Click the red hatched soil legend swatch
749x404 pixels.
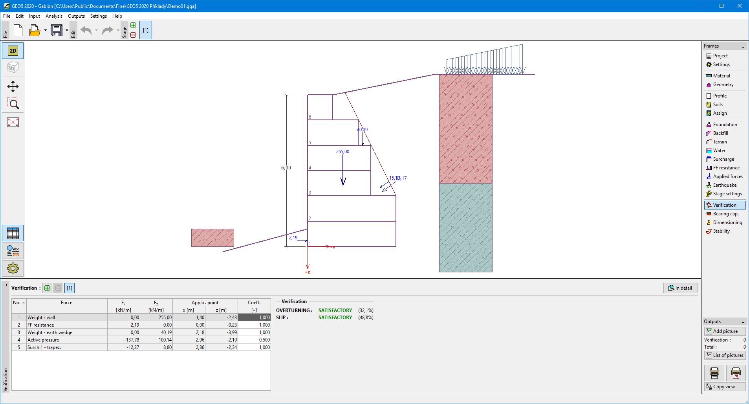(212, 238)
